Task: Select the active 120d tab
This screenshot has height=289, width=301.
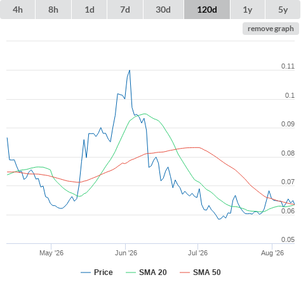Action: pyautogui.click(x=207, y=10)
